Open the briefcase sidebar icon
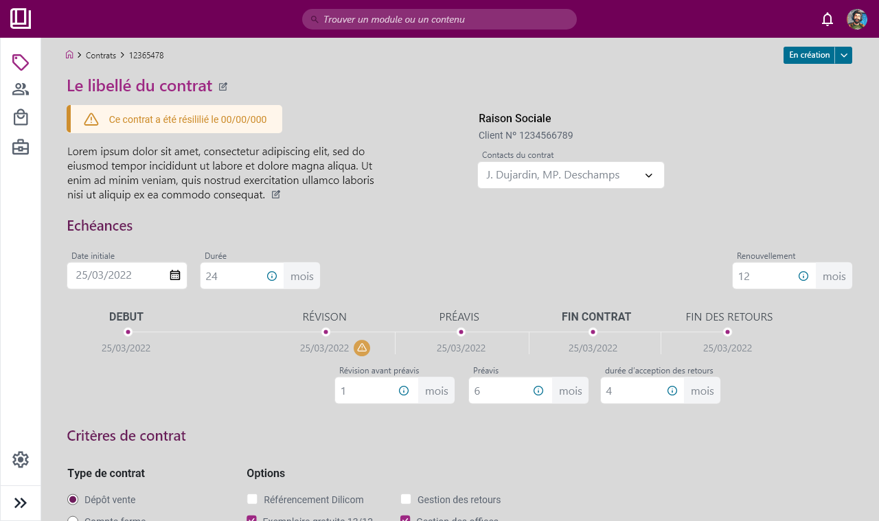 [21, 147]
